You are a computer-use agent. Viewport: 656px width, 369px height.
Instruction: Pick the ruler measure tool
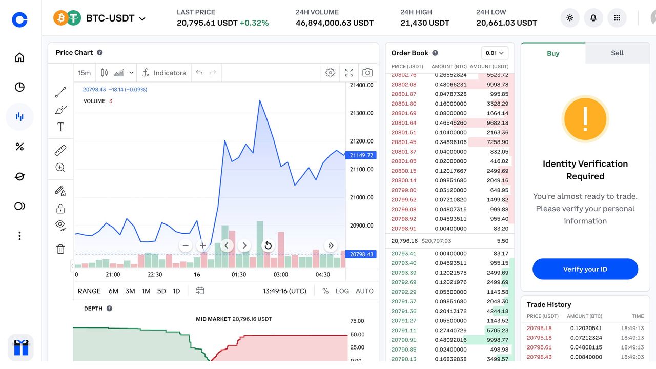60,150
